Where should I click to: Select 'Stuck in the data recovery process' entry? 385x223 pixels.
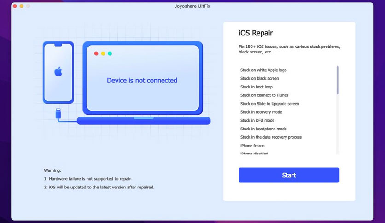click(271, 137)
